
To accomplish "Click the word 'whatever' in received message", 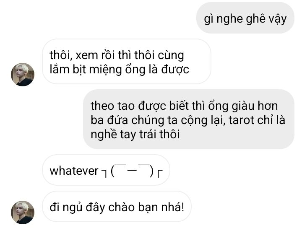I will (x=74, y=171).
